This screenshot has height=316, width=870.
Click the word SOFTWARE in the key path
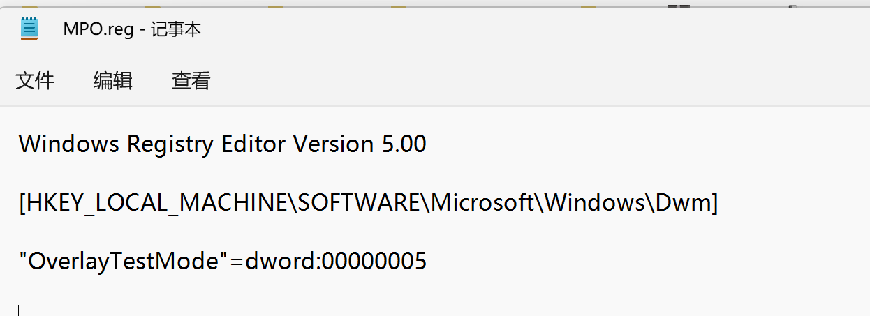coord(358,203)
